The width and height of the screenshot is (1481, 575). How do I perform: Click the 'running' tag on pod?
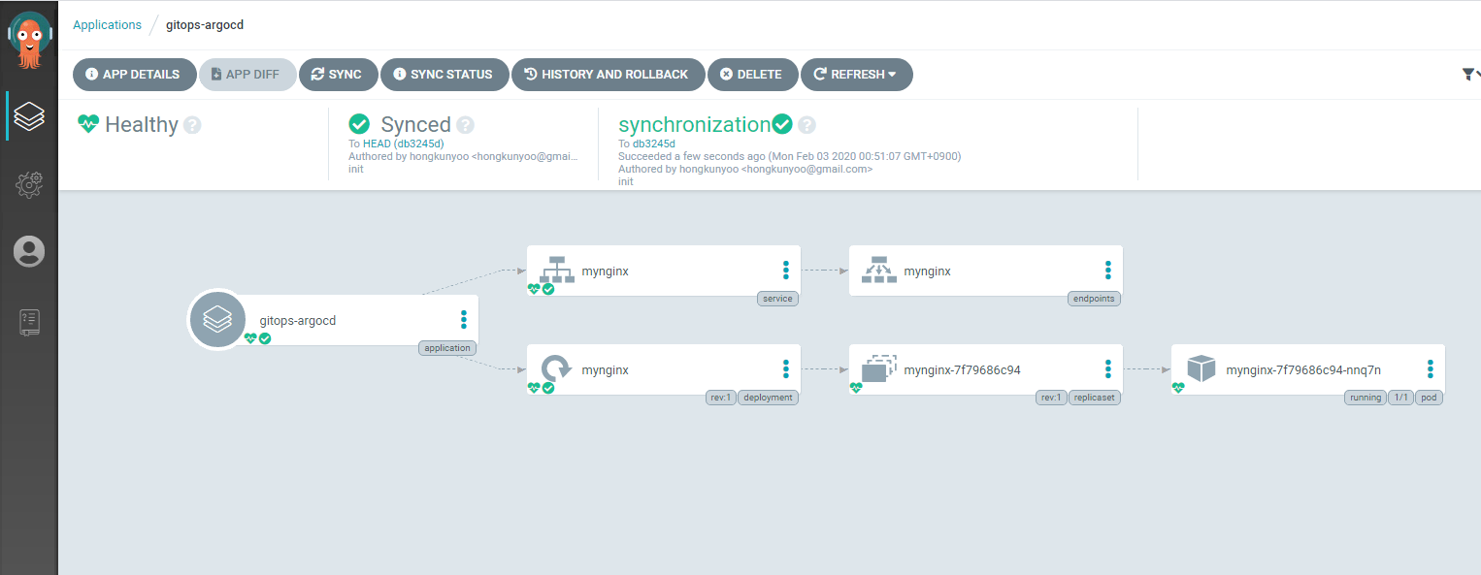[x=1366, y=398]
